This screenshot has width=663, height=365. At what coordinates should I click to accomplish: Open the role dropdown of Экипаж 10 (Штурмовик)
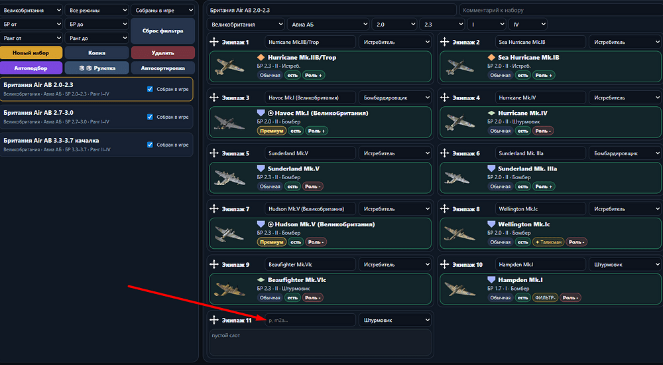625,265
